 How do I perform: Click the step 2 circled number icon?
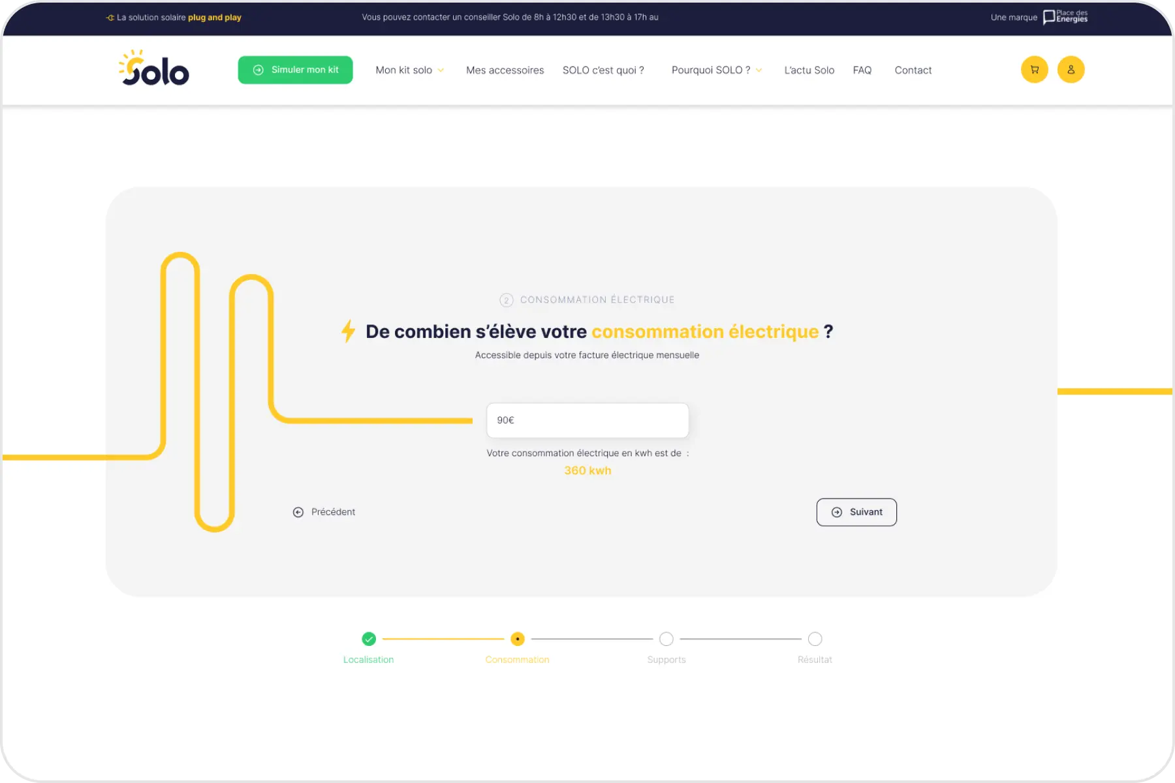click(x=506, y=300)
